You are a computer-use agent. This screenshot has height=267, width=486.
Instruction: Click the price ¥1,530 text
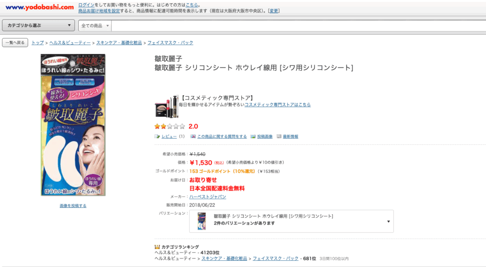tap(201, 163)
